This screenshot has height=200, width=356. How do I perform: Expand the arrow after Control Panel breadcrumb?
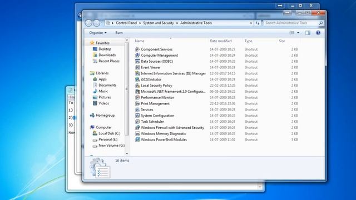click(140, 23)
